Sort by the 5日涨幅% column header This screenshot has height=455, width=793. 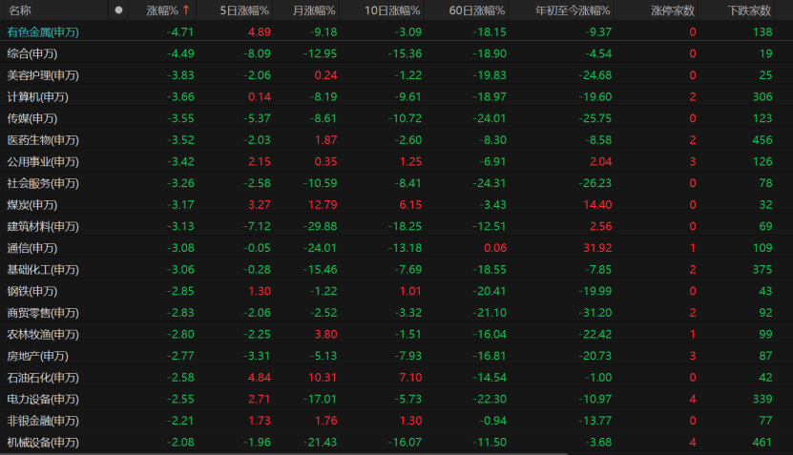tap(244, 10)
